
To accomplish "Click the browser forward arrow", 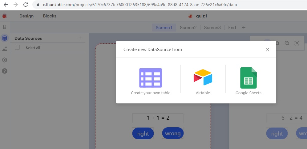I will pos(16,5).
